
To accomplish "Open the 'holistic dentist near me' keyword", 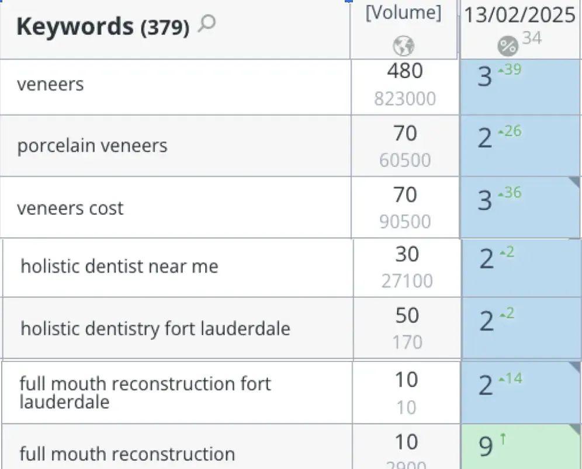I will pos(119,267).
